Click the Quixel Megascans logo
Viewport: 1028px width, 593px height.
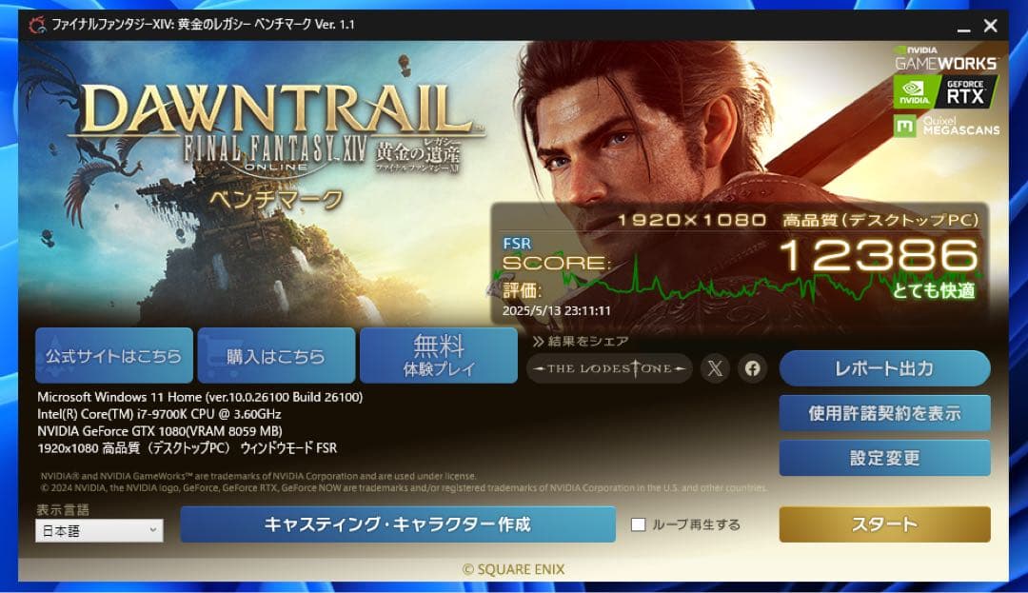click(947, 126)
